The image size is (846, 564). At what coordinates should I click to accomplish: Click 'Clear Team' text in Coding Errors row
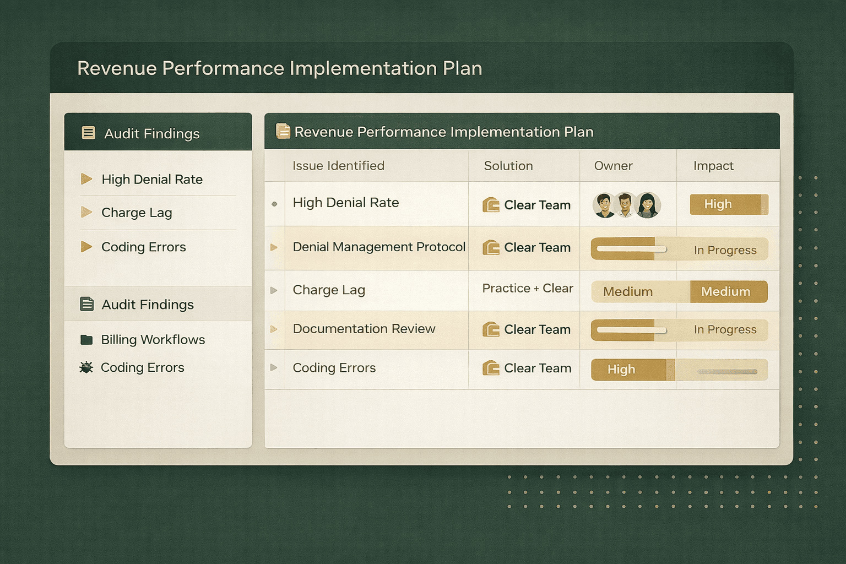coord(538,368)
